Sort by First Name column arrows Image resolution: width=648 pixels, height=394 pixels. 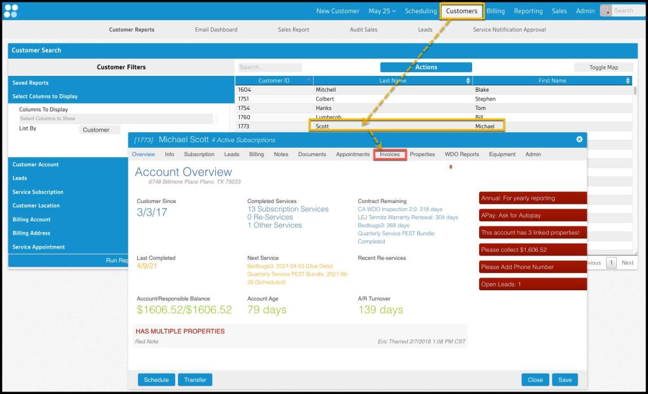coord(628,81)
